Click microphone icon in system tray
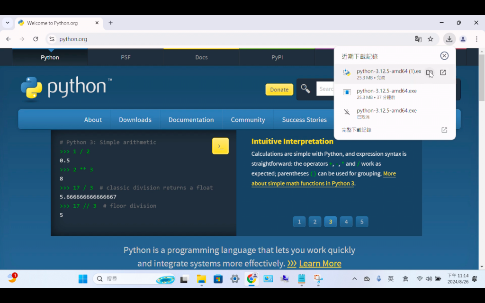The image size is (485, 303). click(x=378, y=279)
